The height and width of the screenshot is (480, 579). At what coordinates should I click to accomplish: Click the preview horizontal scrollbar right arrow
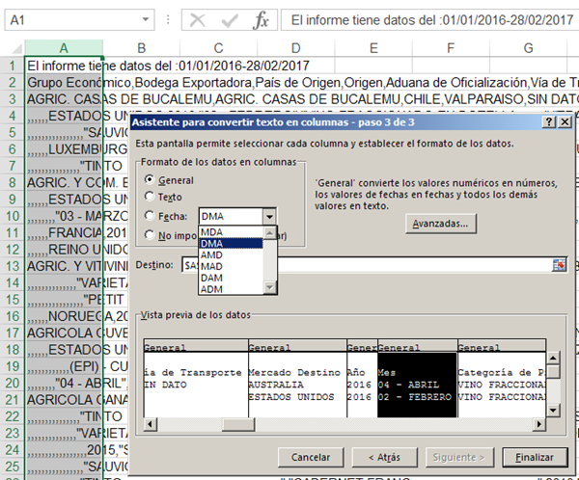(538, 422)
